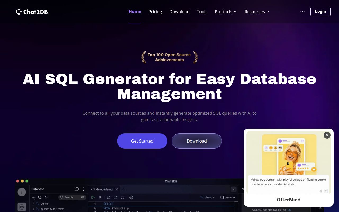Image resolution: width=339 pixels, height=212 pixels.
Task: Click the hero Download button
Action: pos(197,141)
